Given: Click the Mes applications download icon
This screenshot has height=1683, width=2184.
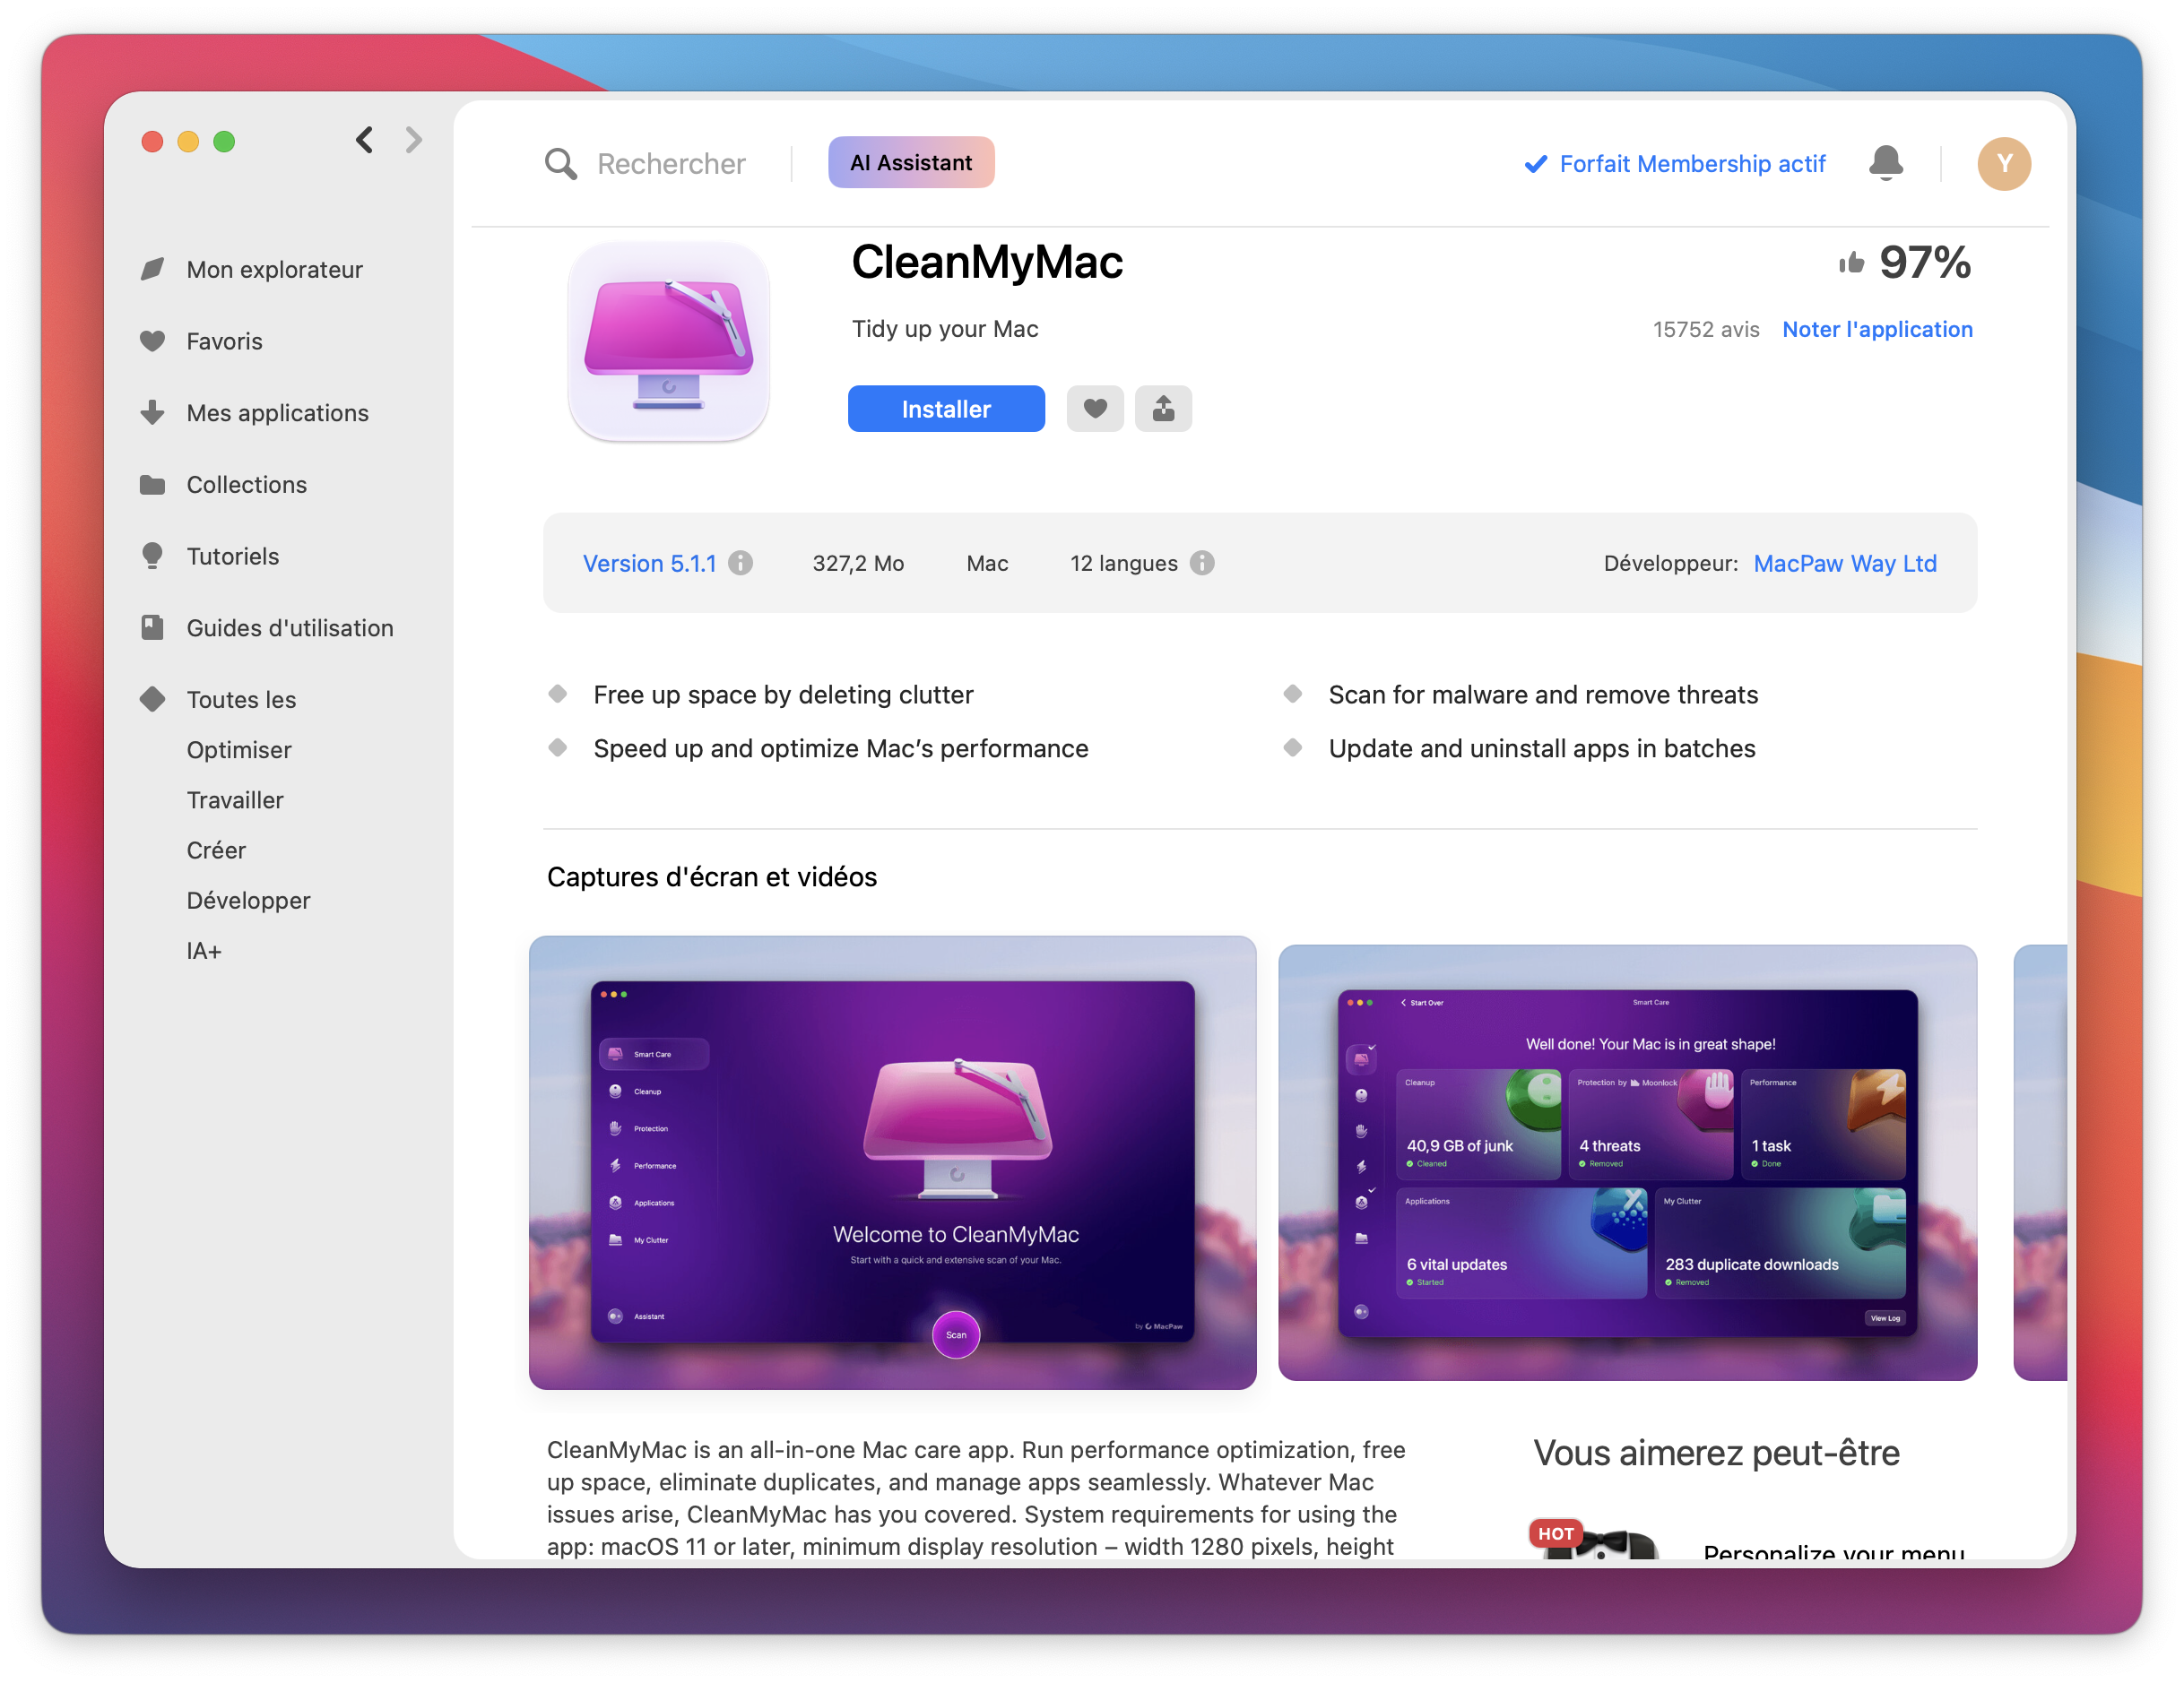Looking at the screenshot, I should (x=152, y=413).
